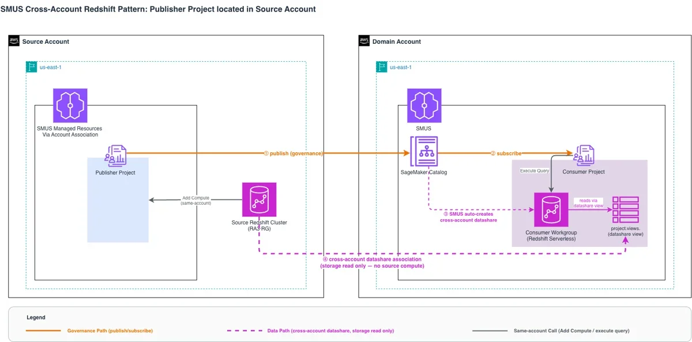Select the Source Redshift Cluster icon
This screenshot has width=692, height=342.
click(259, 200)
